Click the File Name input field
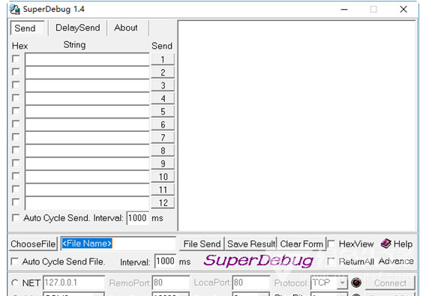Viewport: 426px width, 296px height. tap(118, 244)
